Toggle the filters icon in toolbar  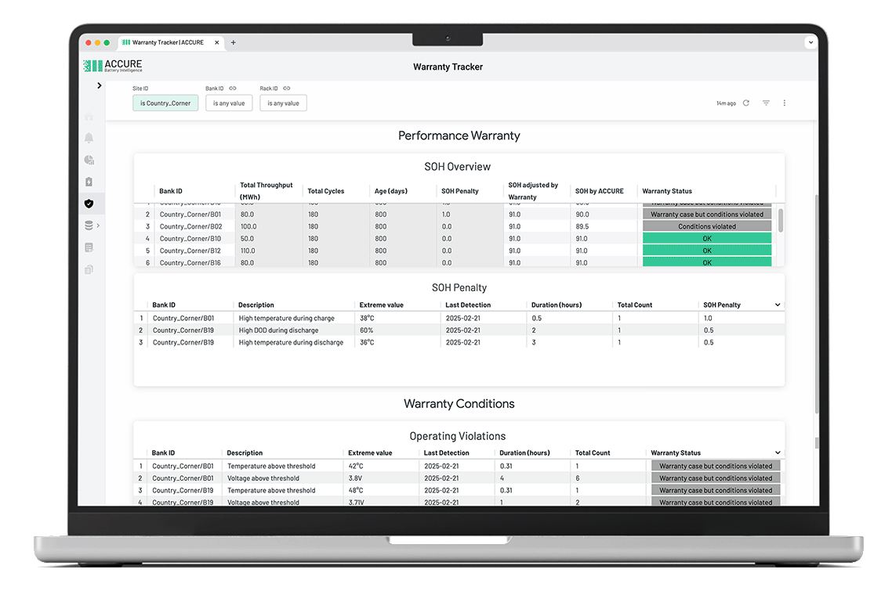(x=766, y=103)
